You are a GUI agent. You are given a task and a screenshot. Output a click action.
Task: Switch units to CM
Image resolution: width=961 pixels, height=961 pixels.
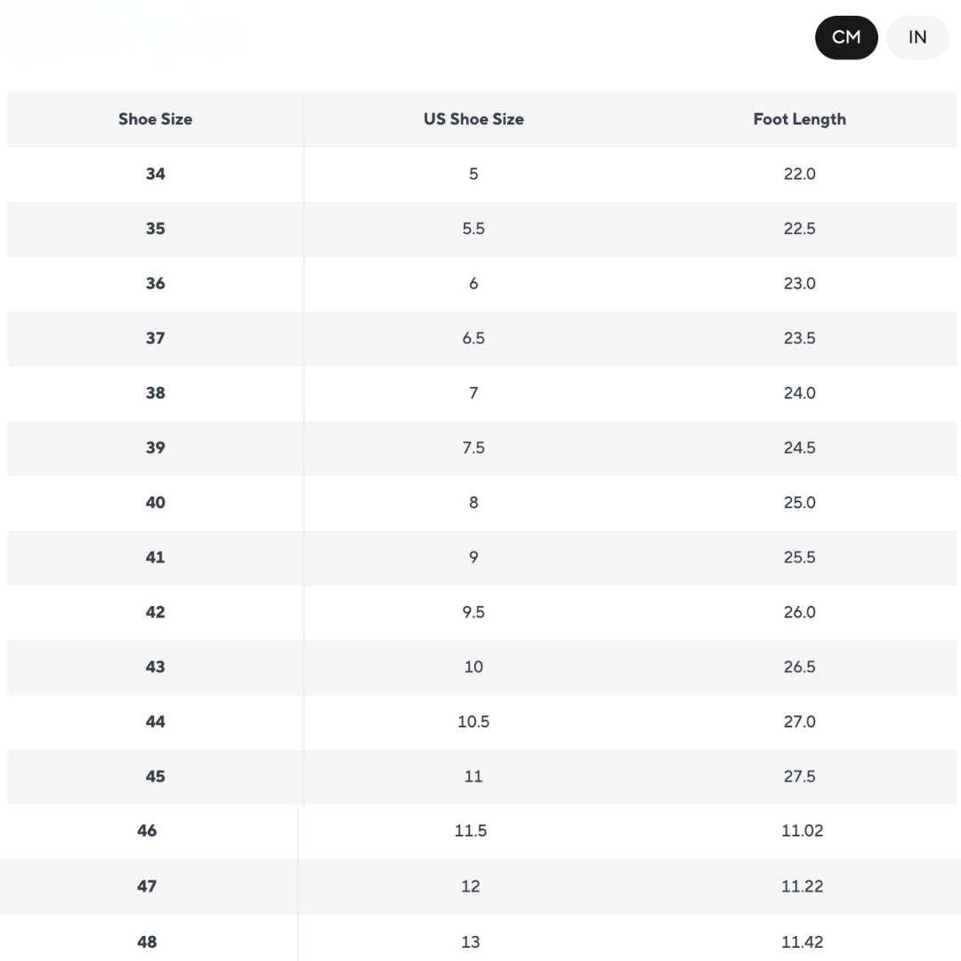(x=846, y=37)
